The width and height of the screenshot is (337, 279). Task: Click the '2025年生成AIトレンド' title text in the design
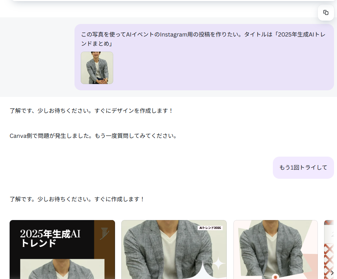click(50, 238)
